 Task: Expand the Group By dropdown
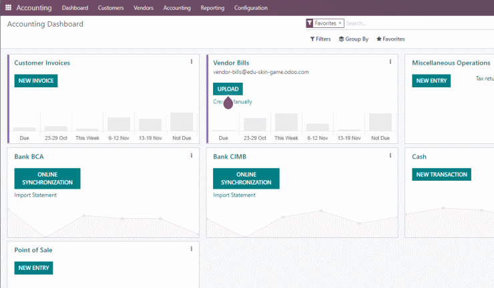(354, 39)
